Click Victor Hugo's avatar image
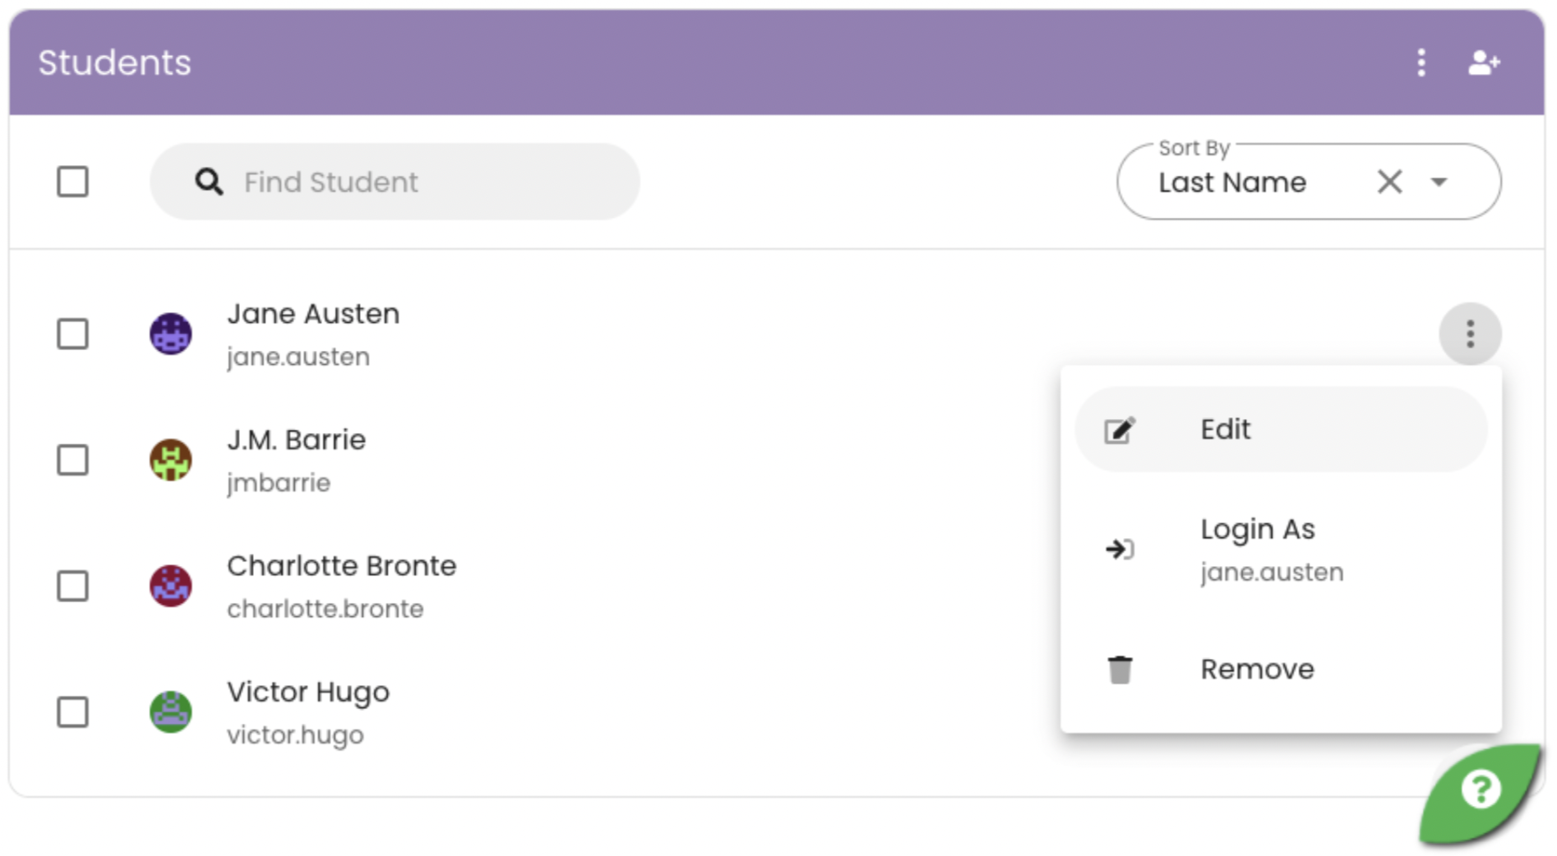Image resolution: width=1557 pixels, height=856 pixels. 171,711
